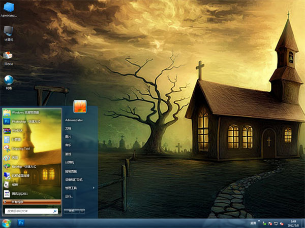305x228 pixels.
Task: Click the 关机 shutdown button
Action: point(72,210)
